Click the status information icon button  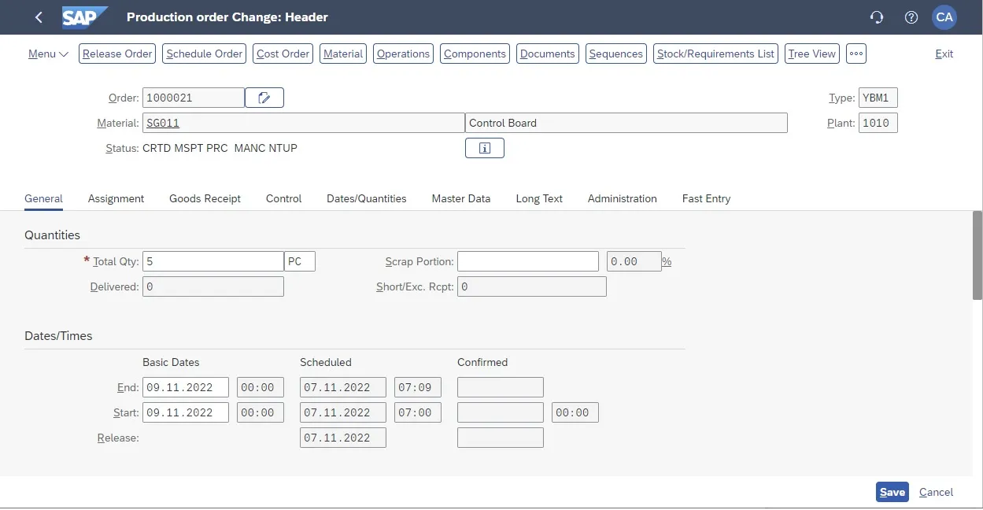click(485, 148)
